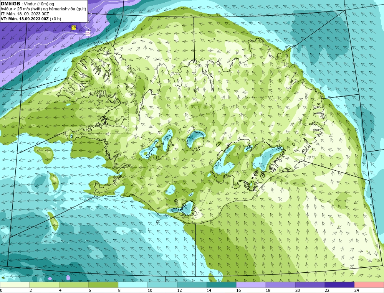Click the VT valid time line

tap(31, 19)
